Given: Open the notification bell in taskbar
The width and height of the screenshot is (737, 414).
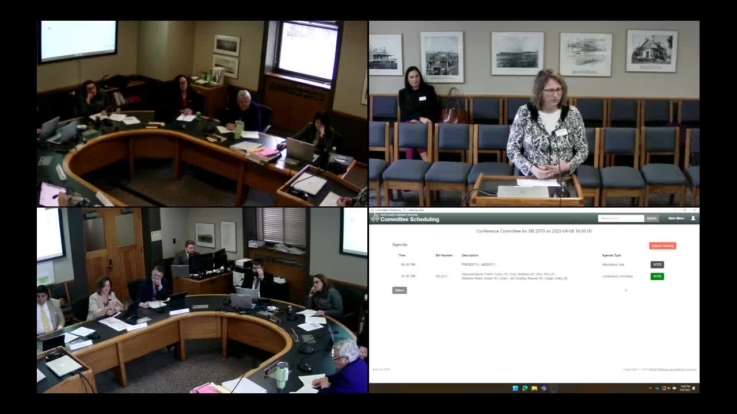Looking at the screenshot, I should 694,388.
